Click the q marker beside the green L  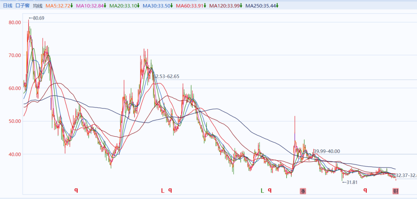click(270, 190)
